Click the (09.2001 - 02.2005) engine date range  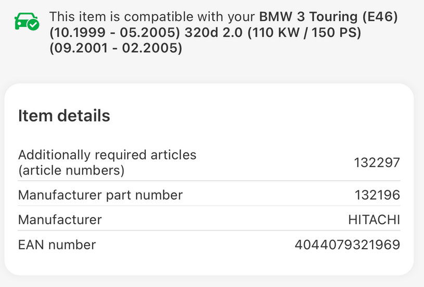tap(116, 49)
